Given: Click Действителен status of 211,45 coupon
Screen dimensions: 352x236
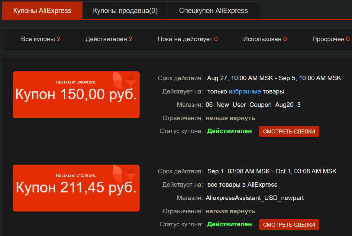Looking at the screenshot, I should (229, 224).
